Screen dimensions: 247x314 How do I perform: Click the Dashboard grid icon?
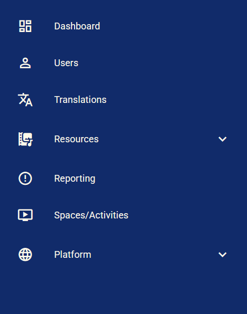pos(25,26)
